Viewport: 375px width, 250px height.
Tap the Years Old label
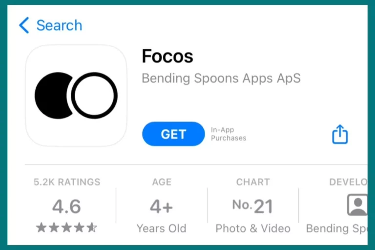162,229
